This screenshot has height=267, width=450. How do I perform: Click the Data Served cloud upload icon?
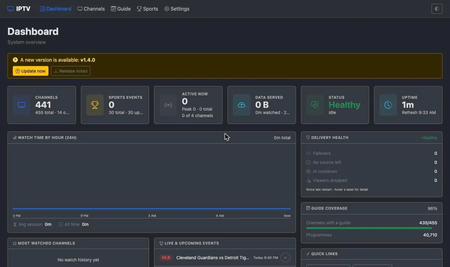click(x=241, y=105)
